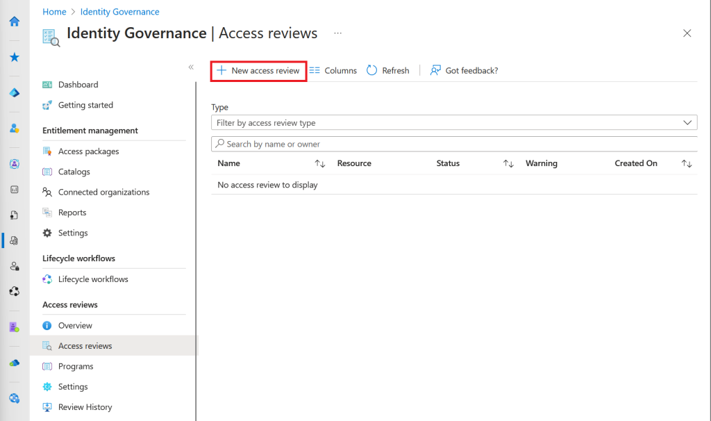Collapse the side navigation with double chevron

click(x=191, y=67)
